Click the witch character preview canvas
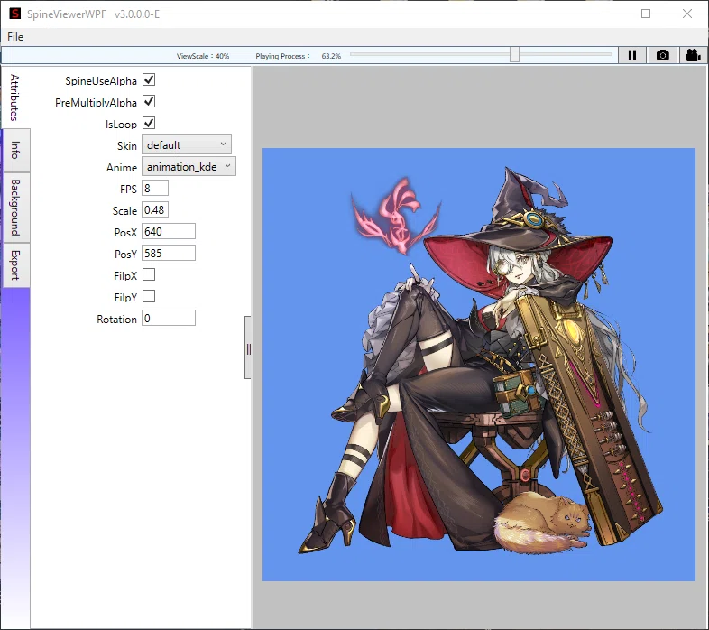Image resolution: width=709 pixels, height=630 pixels. click(479, 365)
